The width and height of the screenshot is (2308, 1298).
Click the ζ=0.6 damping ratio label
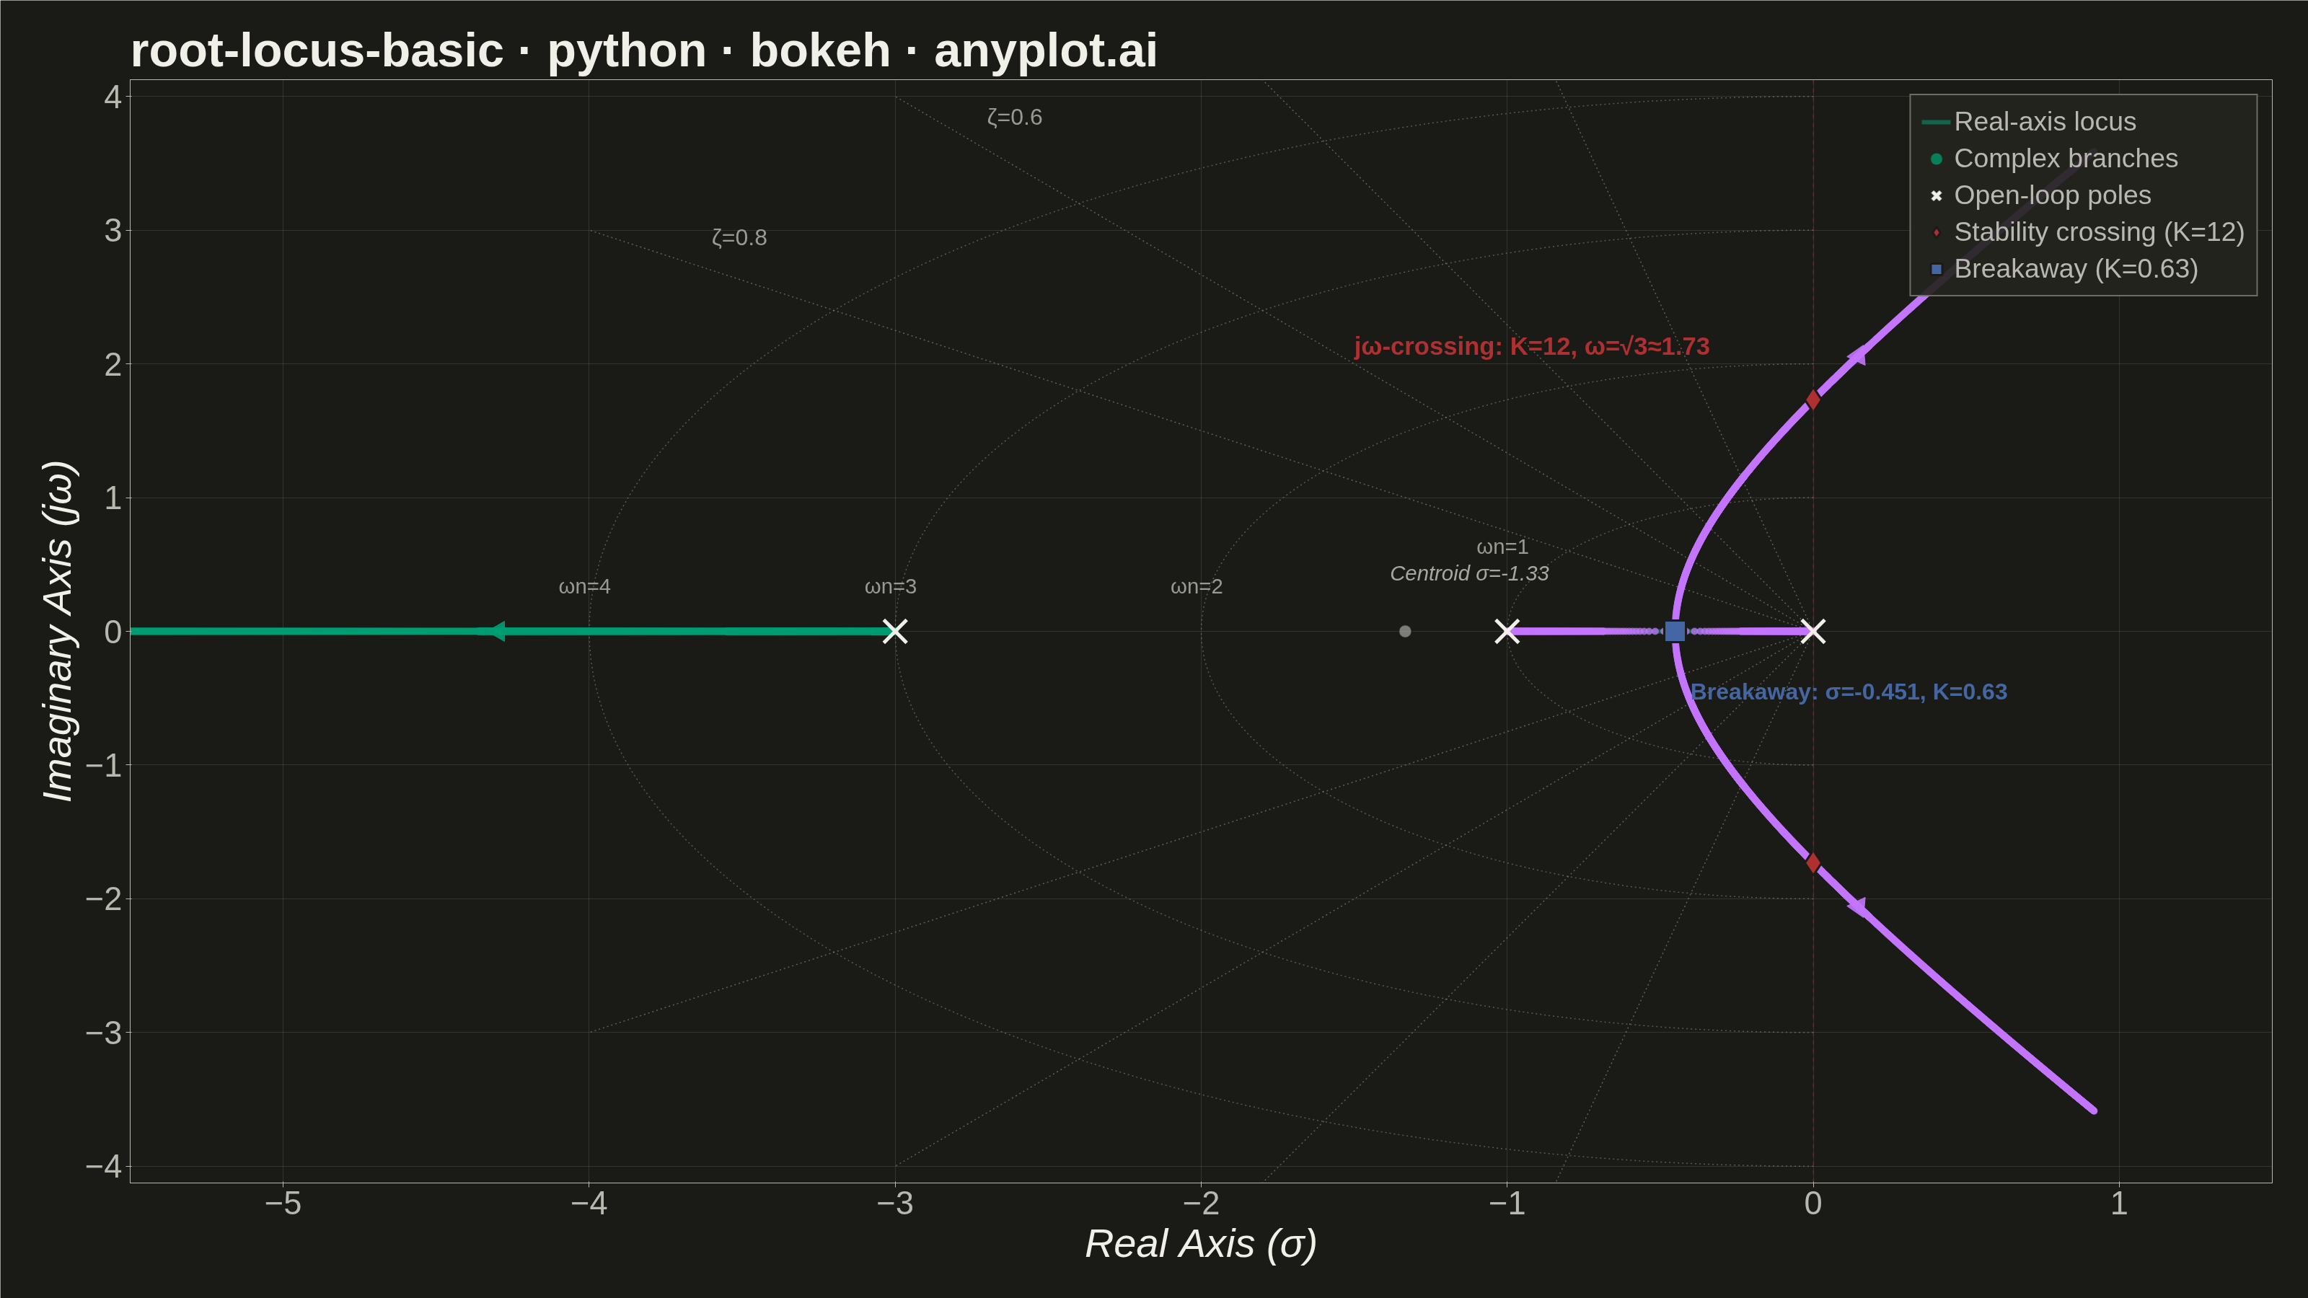pyautogui.click(x=1014, y=118)
